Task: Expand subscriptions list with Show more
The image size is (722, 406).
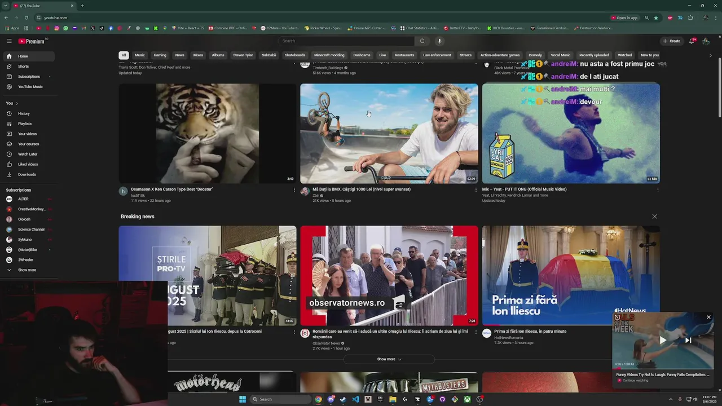Action: (x=28, y=270)
